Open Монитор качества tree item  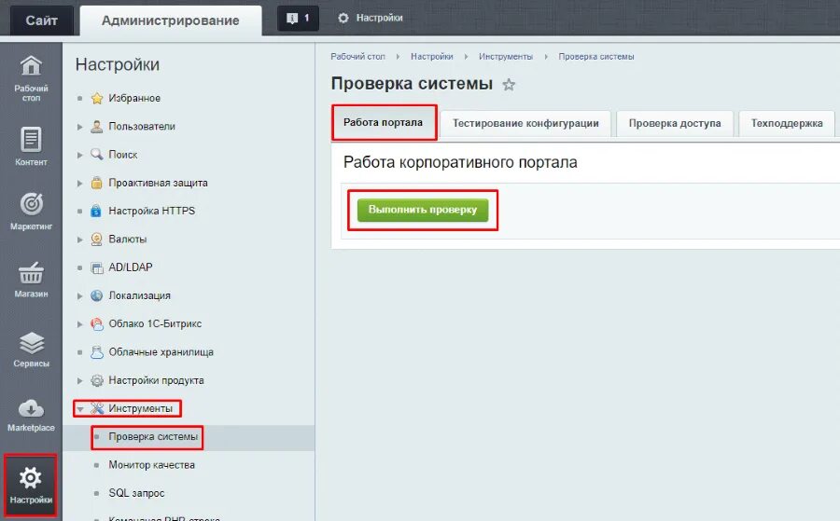tap(151, 465)
